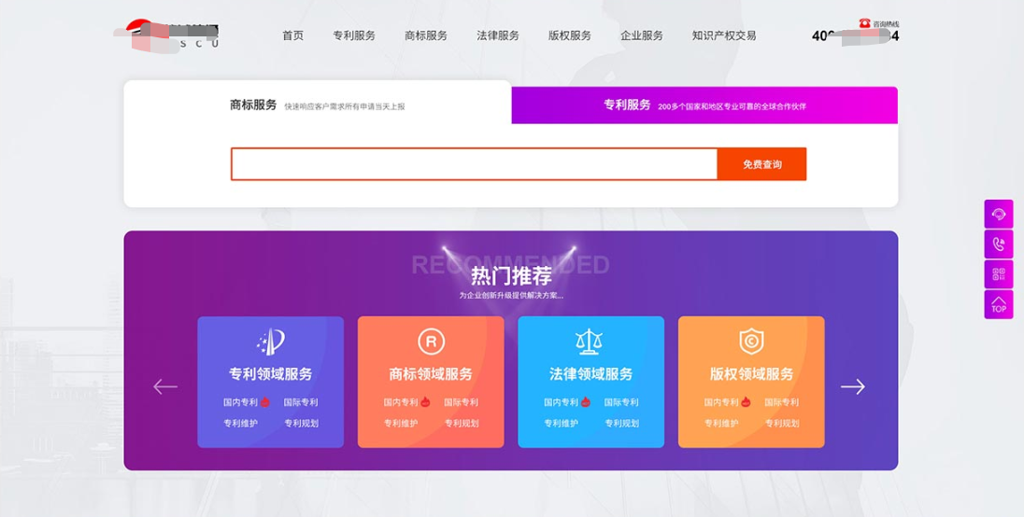The width and height of the screenshot is (1024, 517).
Task: Click the scales icon on 法律领域服务 card
Action: point(590,342)
